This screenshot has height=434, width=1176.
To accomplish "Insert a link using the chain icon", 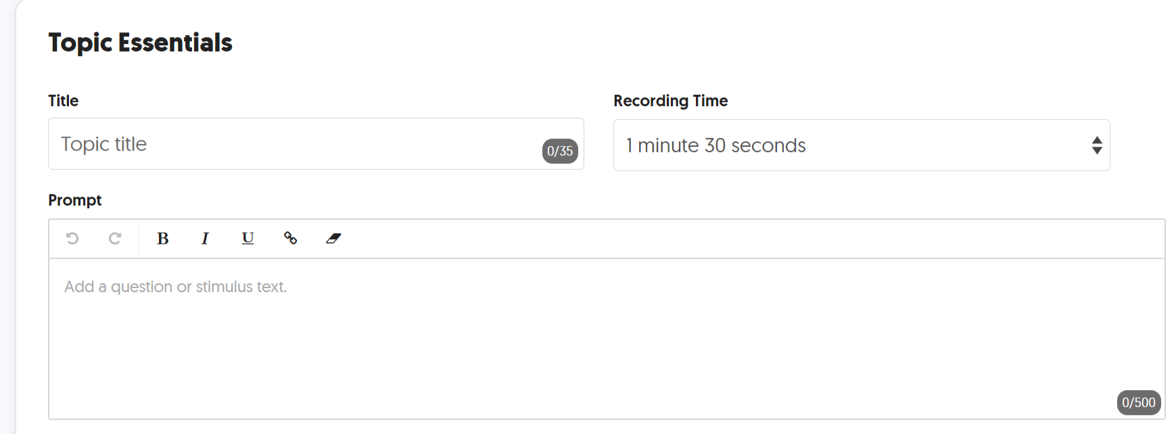I will click(290, 238).
